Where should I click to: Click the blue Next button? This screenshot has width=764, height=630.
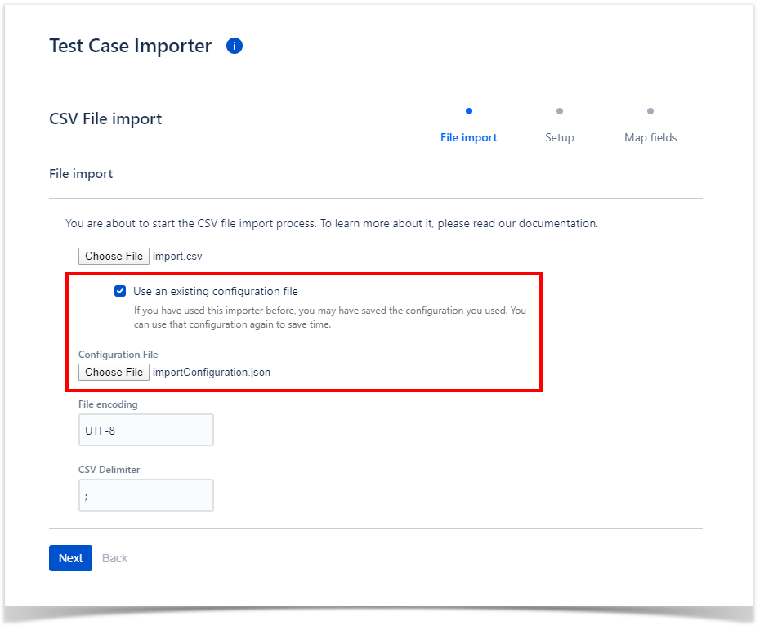coord(70,558)
